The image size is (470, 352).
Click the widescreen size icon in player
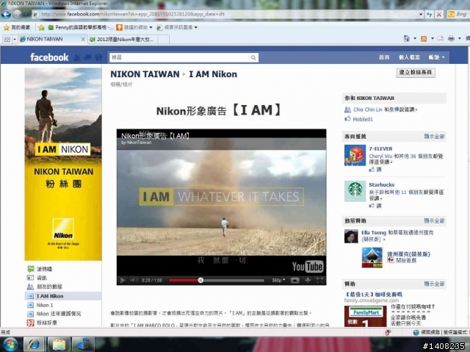point(295,280)
